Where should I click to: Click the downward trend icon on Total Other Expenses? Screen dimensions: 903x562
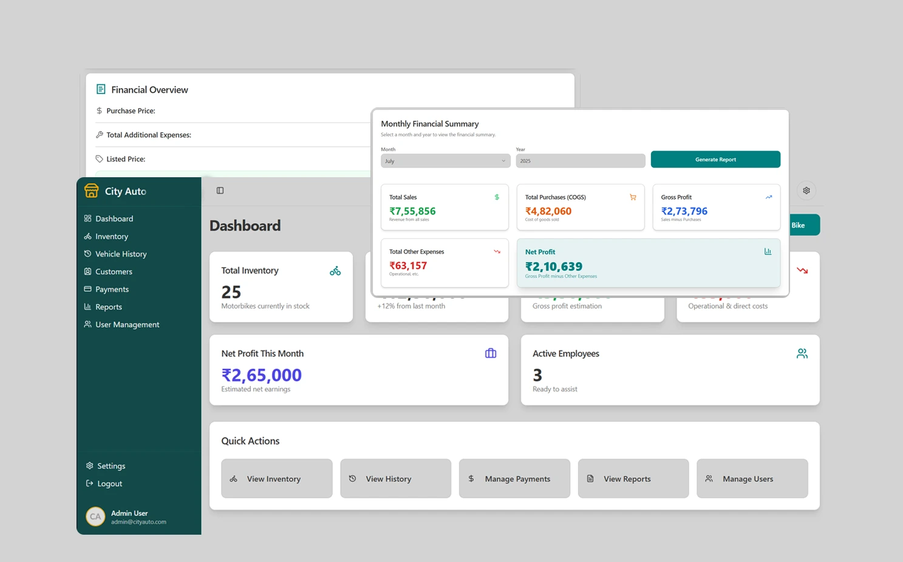click(x=497, y=251)
